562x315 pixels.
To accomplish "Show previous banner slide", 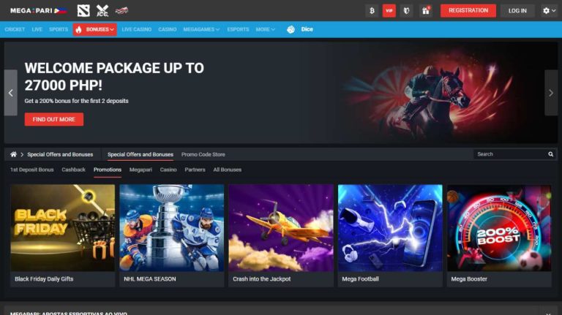I will tap(11, 93).
